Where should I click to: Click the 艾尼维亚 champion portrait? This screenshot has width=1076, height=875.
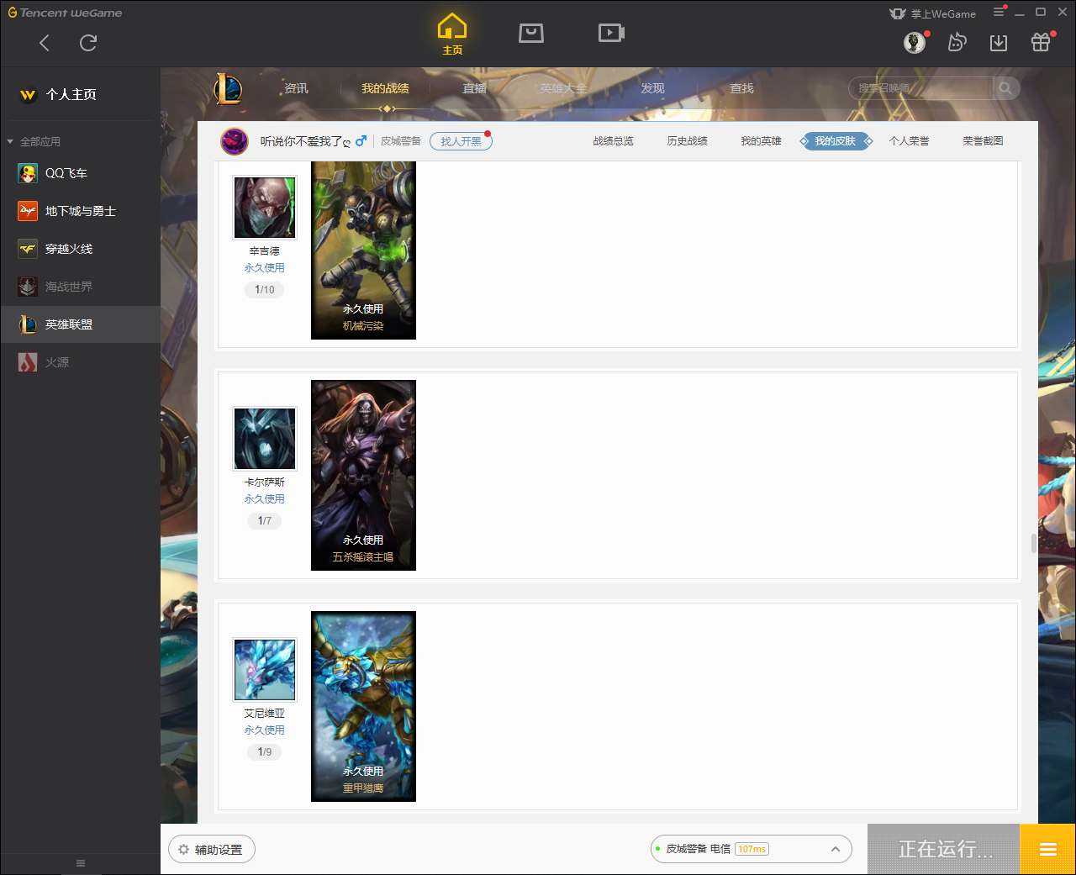click(265, 670)
